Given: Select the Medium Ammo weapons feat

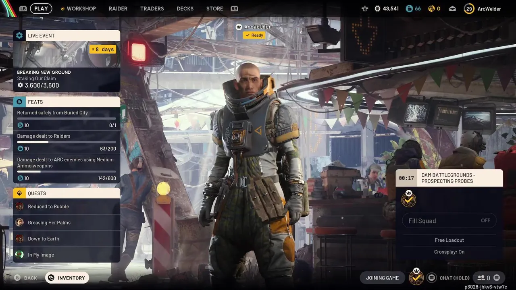Looking at the screenshot, I should pyautogui.click(x=67, y=169).
